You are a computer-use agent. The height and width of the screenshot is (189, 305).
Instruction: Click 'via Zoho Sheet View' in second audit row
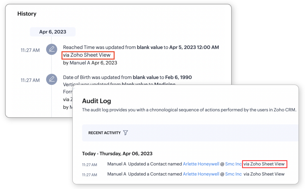264,174
